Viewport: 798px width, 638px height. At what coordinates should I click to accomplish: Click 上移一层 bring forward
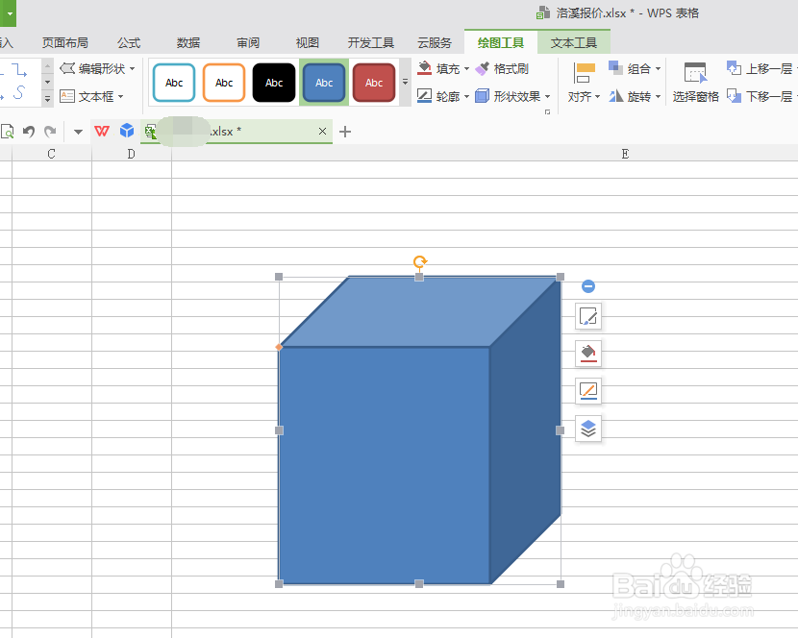pos(761,68)
